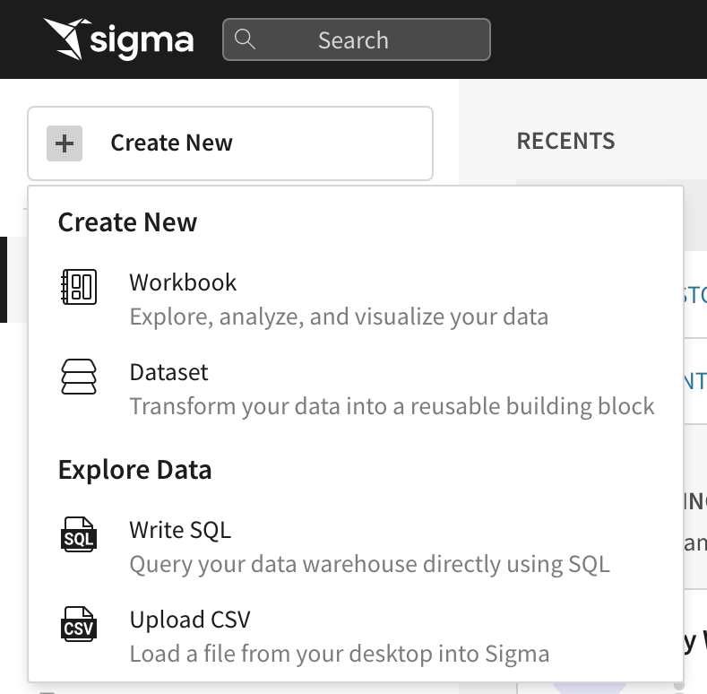The width and height of the screenshot is (707, 694).
Task: Choose Dataset from the Create New menu
Action: (356, 389)
